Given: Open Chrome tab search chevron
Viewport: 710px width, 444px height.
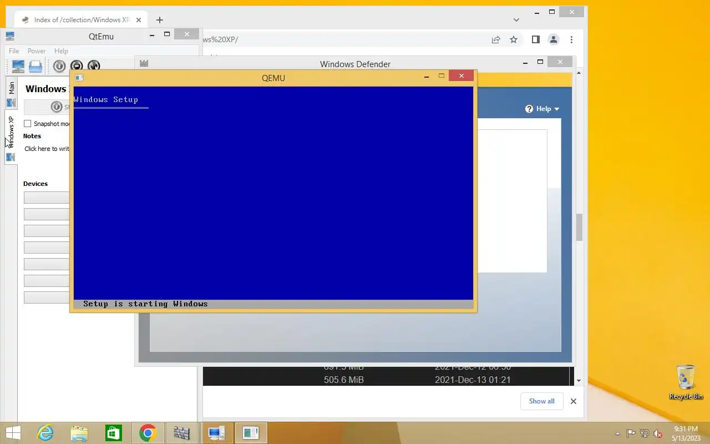Looking at the screenshot, I should pyautogui.click(x=516, y=20).
